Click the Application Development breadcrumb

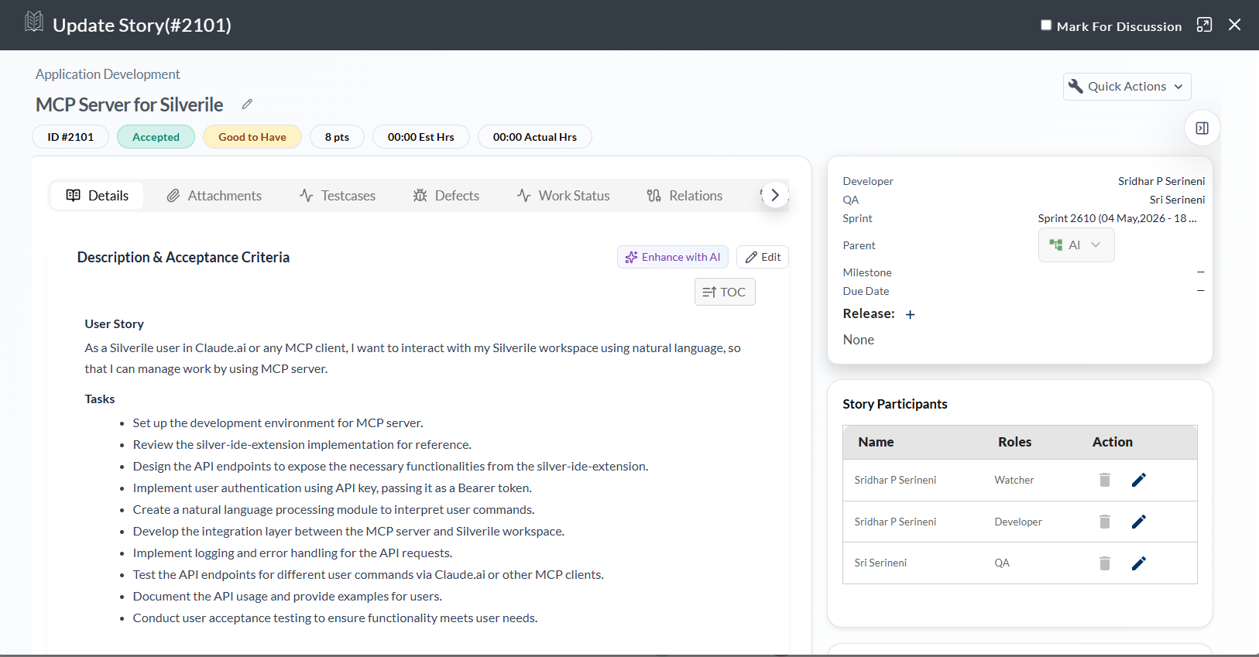click(108, 74)
